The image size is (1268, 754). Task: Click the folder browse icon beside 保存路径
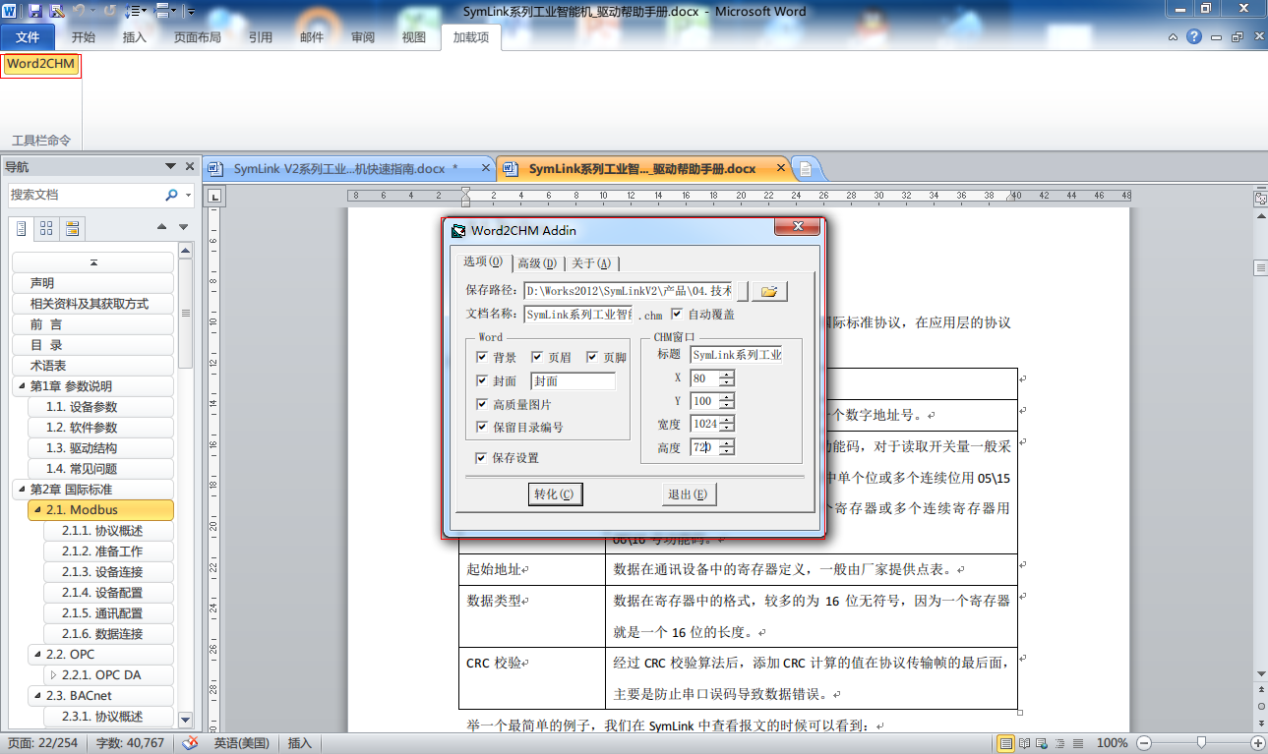769,291
